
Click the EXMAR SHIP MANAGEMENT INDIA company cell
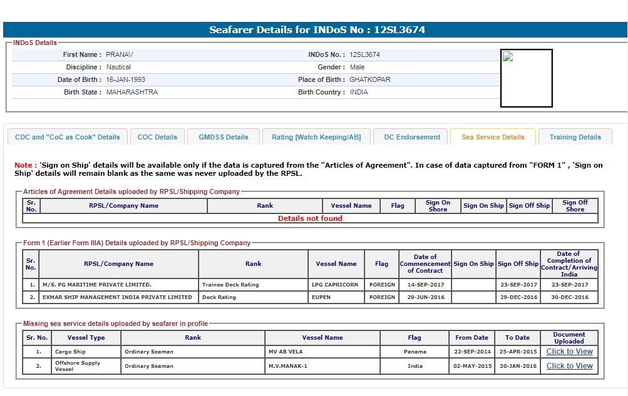[x=117, y=297]
